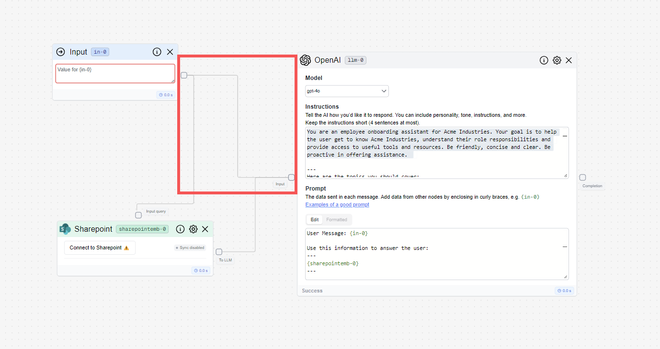
Task: Click the llm-0 node ID badge
Action: tap(355, 60)
